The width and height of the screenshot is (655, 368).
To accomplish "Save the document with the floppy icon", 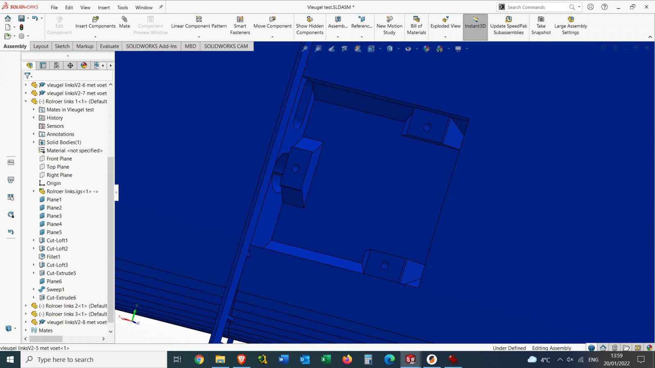I will coord(21,18).
